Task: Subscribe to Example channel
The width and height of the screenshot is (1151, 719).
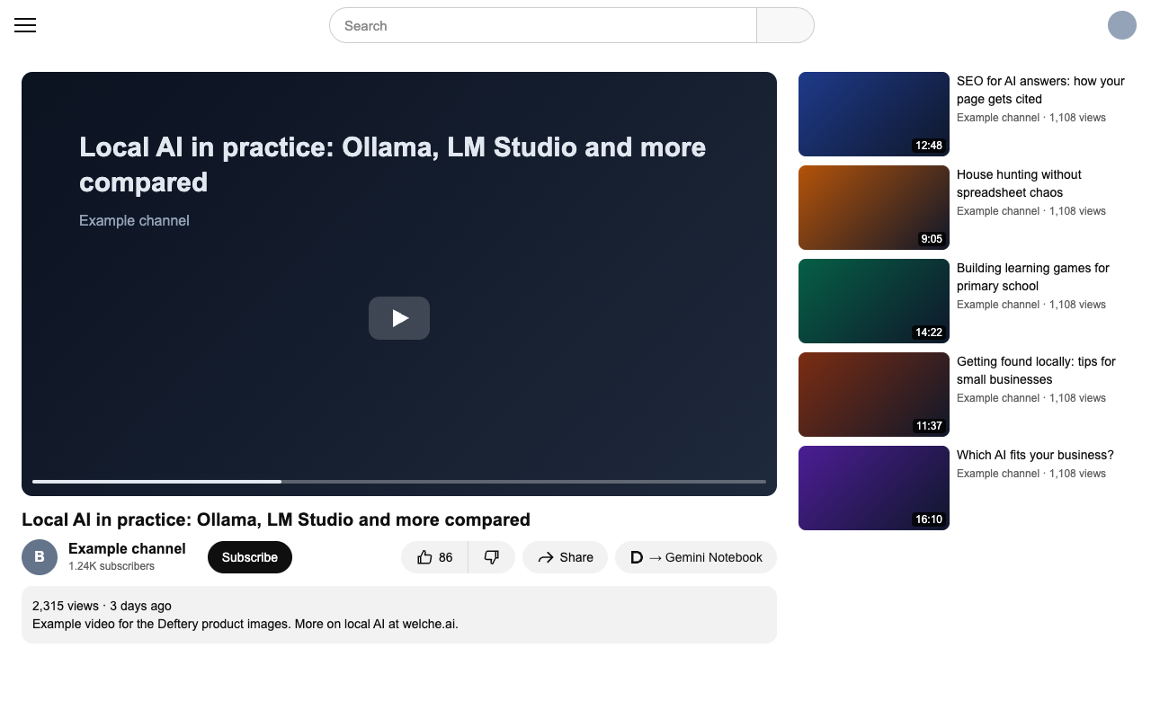Action: coord(250,557)
